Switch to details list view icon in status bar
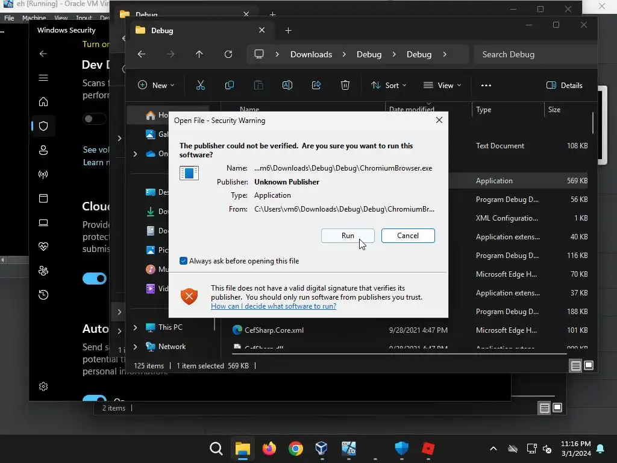This screenshot has width=617, height=463. tap(575, 366)
